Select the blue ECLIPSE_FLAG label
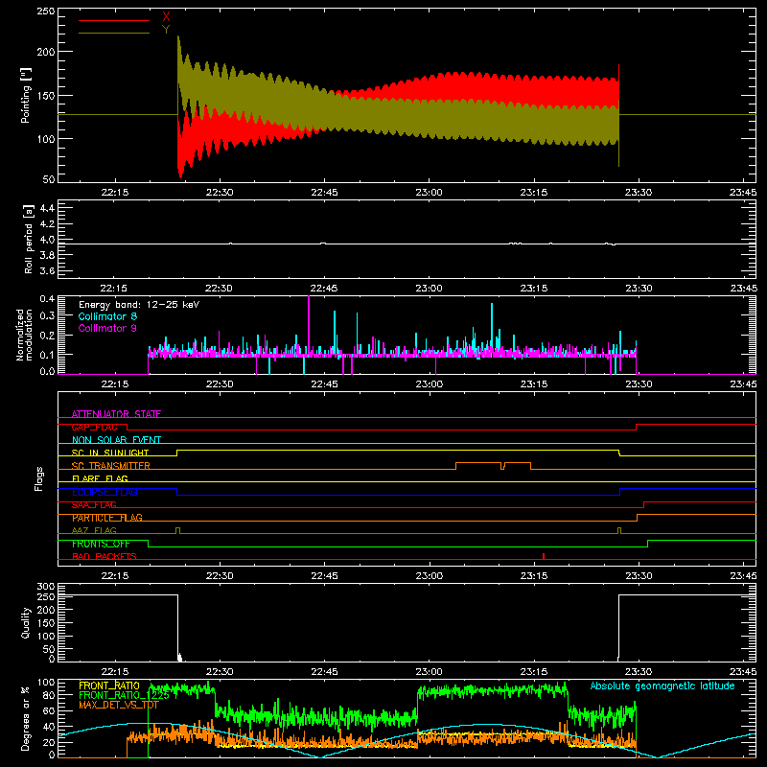The height and width of the screenshot is (767, 767). 105,492
